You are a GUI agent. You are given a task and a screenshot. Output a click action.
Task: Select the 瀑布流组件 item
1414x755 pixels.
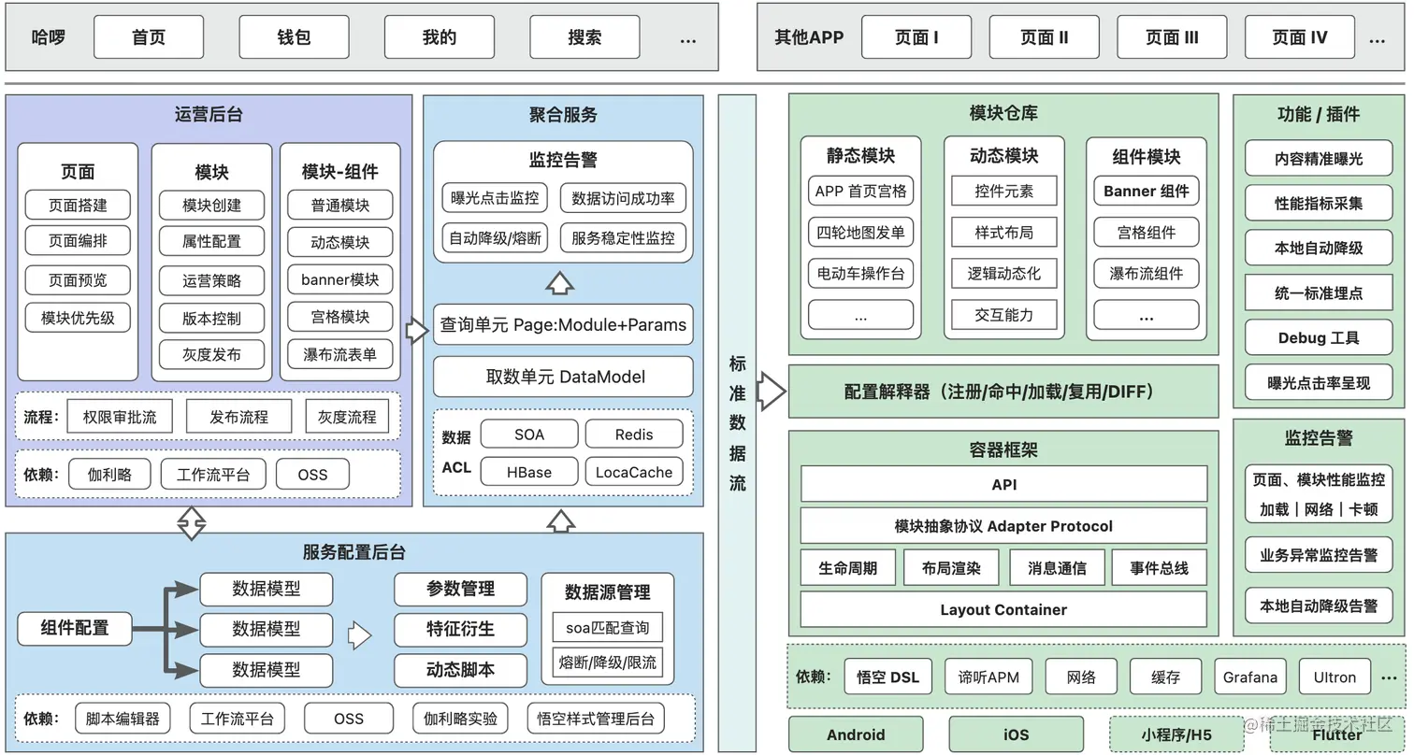pyautogui.click(x=1147, y=274)
